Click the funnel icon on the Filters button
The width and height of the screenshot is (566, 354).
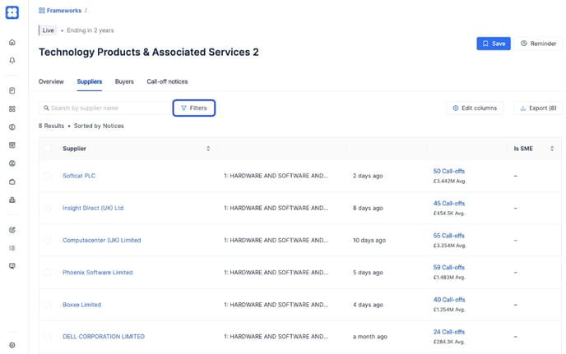(x=183, y=108)
